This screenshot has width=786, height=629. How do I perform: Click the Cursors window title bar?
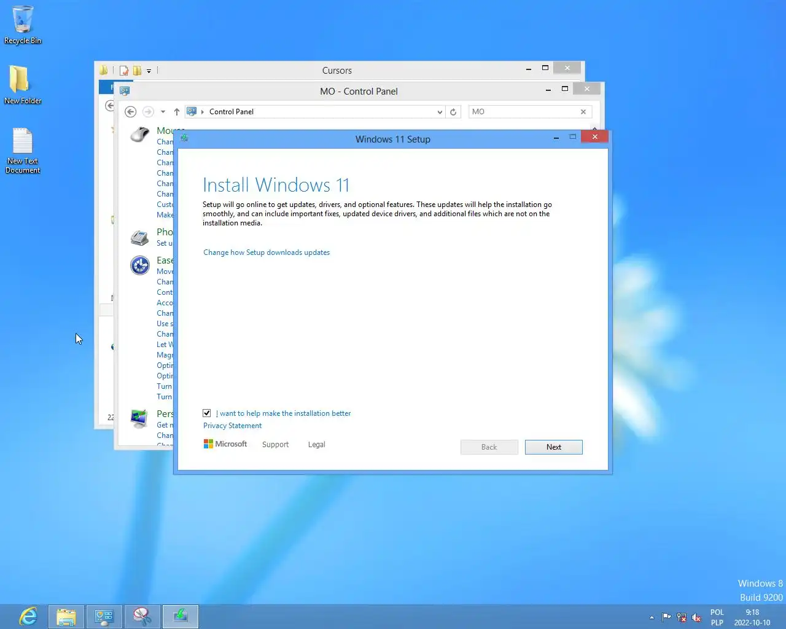point(337,70)
